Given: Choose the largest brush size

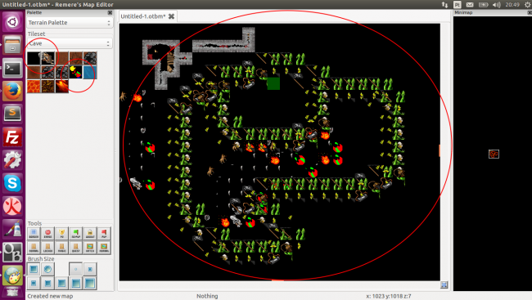Looking at the screenshot, I should click(90, 283).
